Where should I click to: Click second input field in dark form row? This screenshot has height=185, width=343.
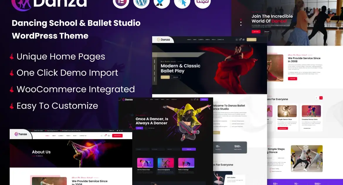coord(158,149)
